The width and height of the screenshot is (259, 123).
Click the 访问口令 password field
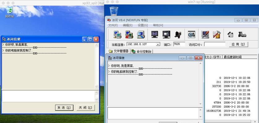(x=215, y=44)
